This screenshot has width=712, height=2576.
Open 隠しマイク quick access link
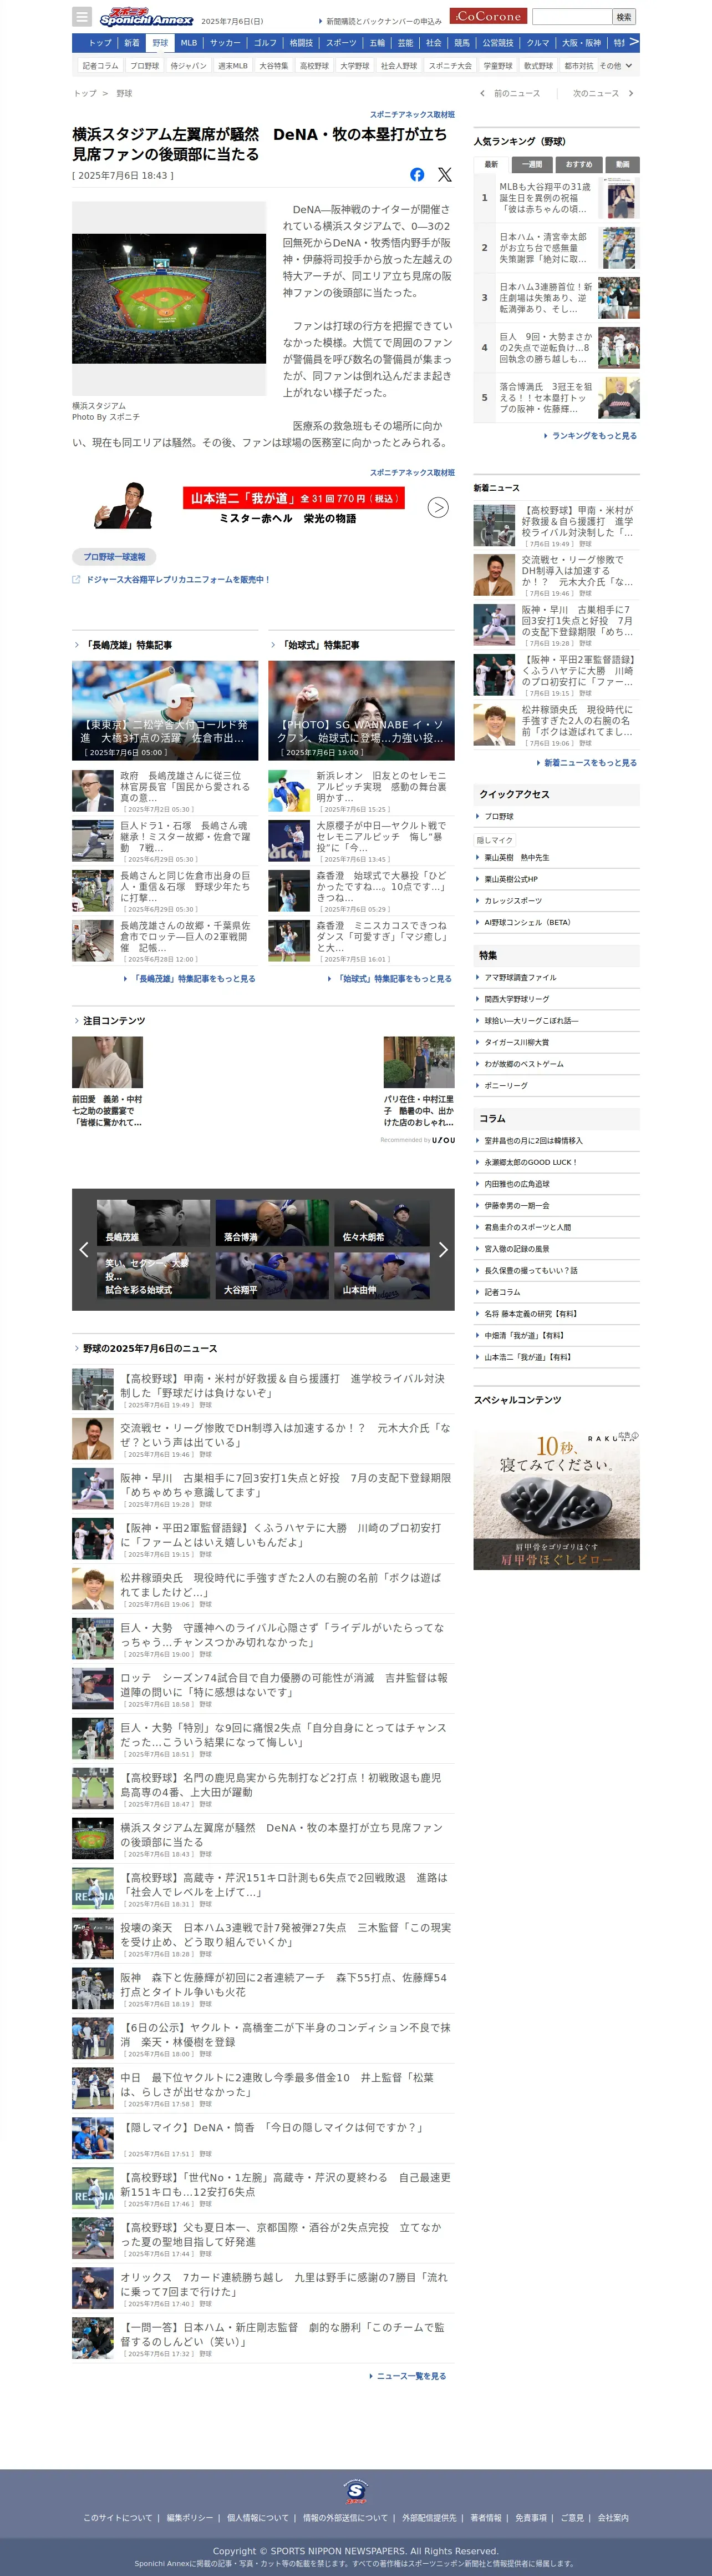pos(494,840)
